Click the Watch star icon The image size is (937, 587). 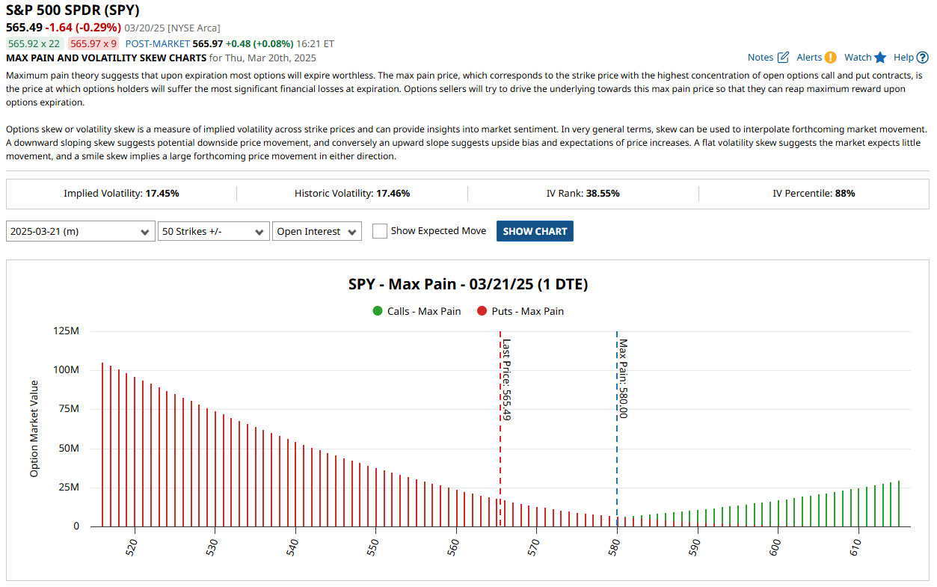[880, 58]
